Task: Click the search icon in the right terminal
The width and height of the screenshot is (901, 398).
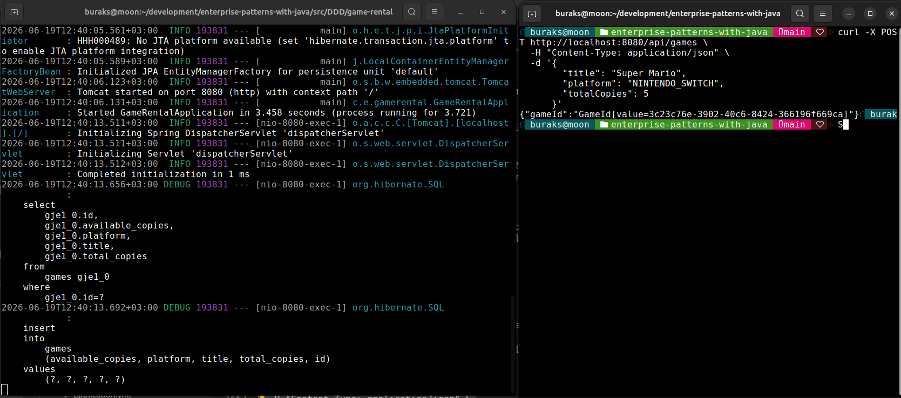Action: pos(800,14)
